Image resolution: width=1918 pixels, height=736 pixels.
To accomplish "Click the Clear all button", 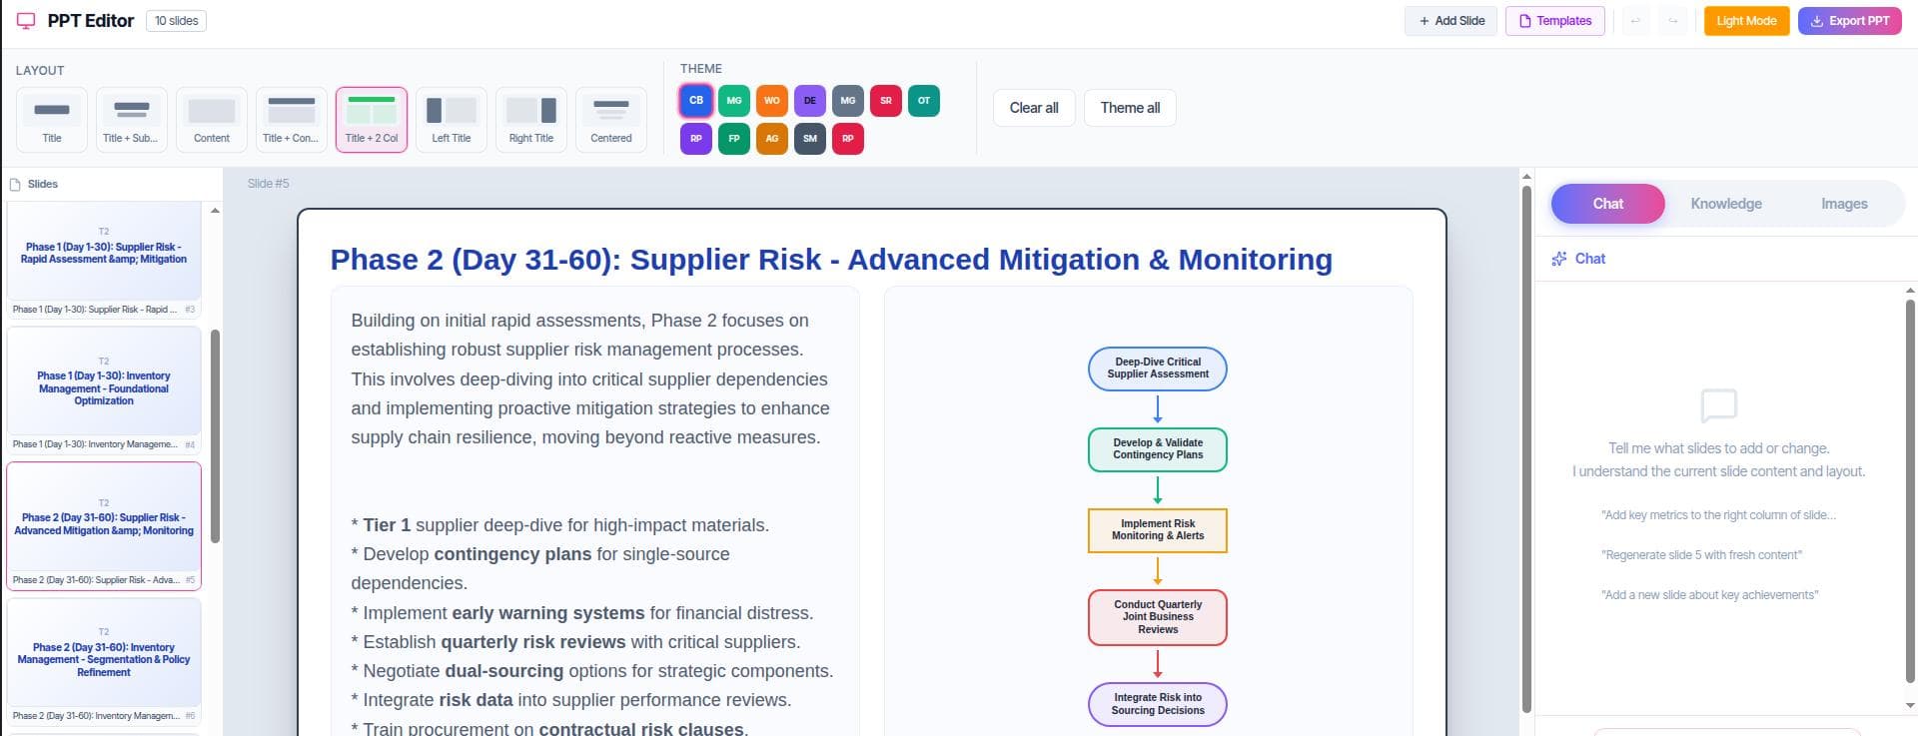I will pos(1034,108).
